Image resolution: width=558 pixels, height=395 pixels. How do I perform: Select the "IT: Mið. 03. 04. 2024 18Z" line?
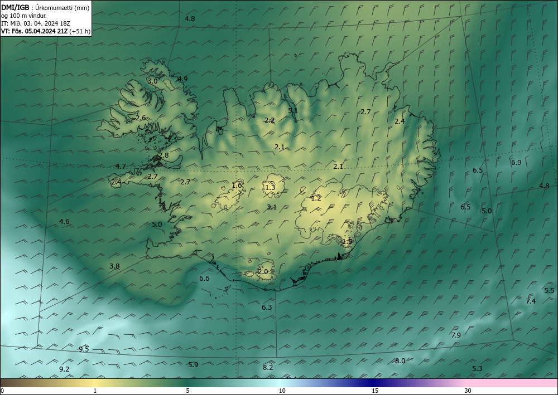(36, 23)
